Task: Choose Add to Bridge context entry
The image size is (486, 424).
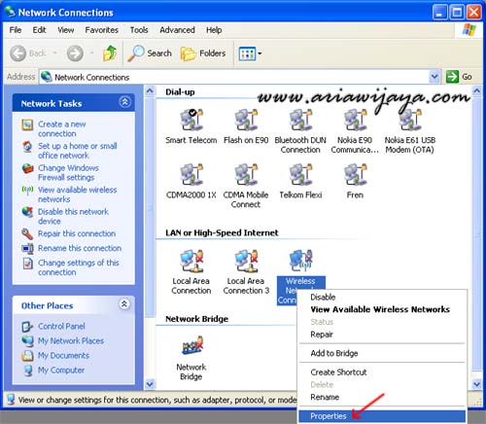Action: click(382, 353)
